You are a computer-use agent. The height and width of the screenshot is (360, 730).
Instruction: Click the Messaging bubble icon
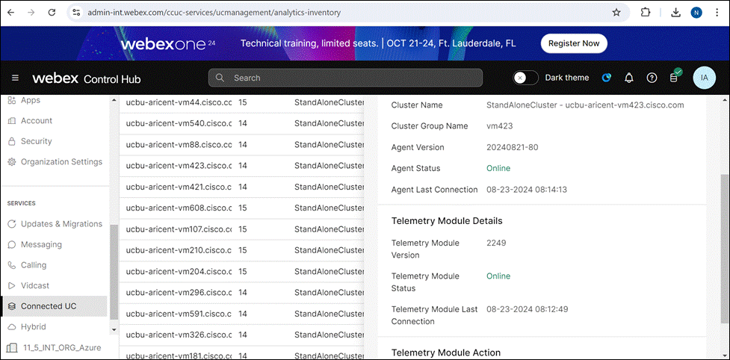click(12, 245)
